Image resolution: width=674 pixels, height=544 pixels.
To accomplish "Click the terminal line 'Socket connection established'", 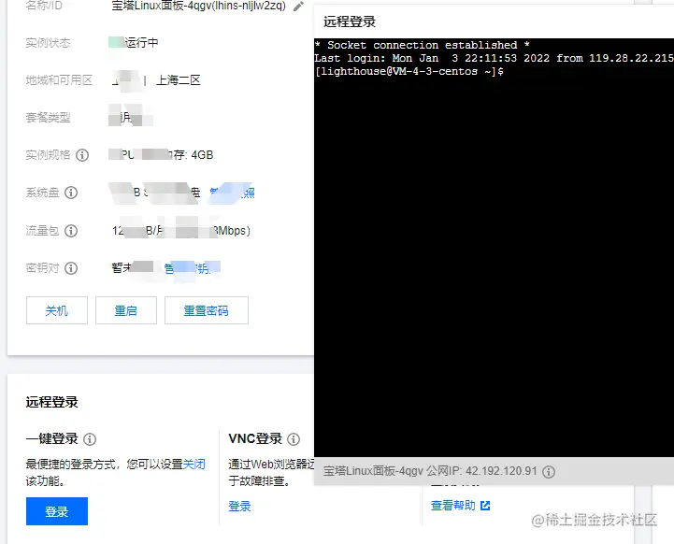I will pos(423,45).
